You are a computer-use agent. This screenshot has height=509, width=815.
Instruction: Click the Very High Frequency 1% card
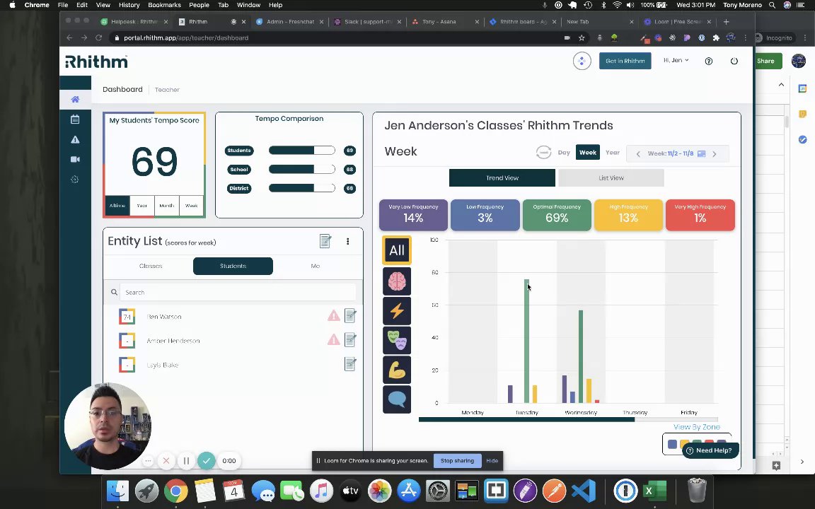click(x=700, y=215)
